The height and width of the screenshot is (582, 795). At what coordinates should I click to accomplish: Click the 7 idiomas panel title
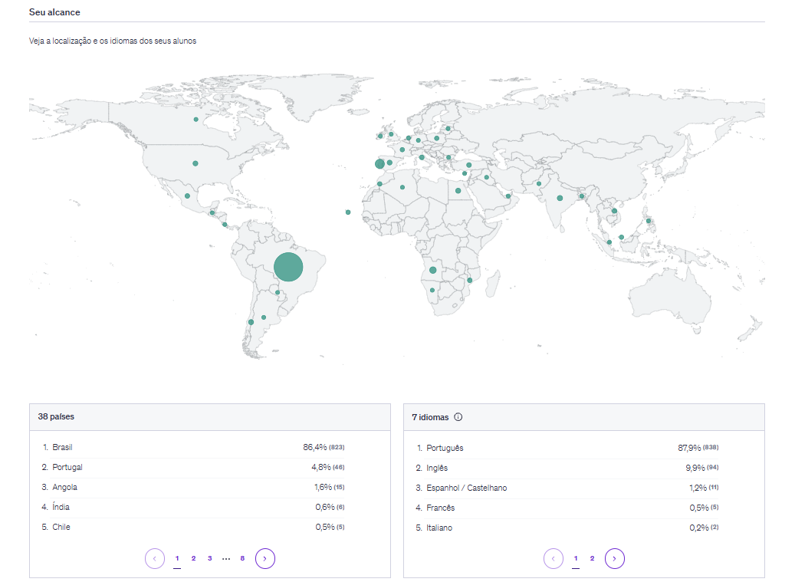[430, 417]
